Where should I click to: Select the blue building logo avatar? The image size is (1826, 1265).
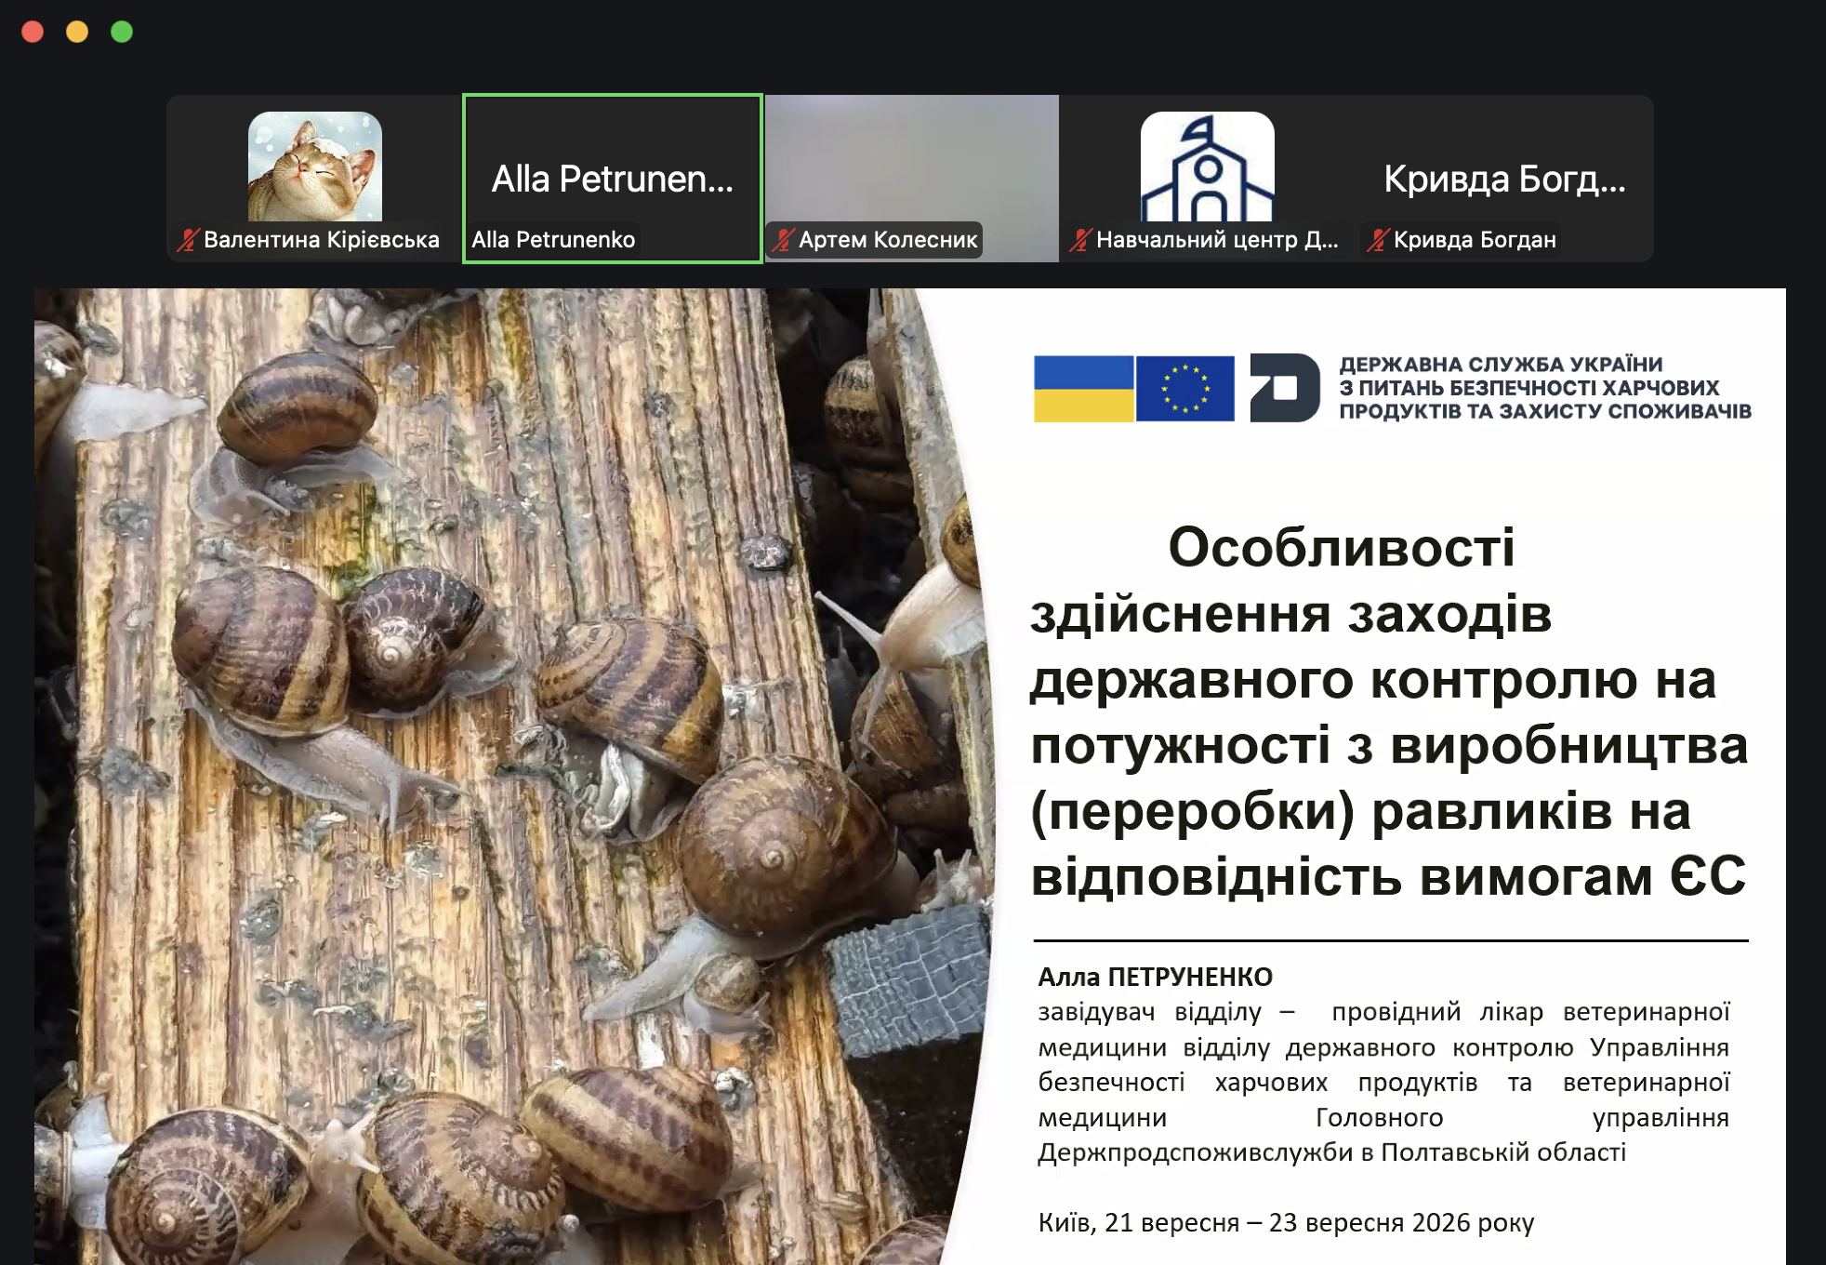point(1208,166)
